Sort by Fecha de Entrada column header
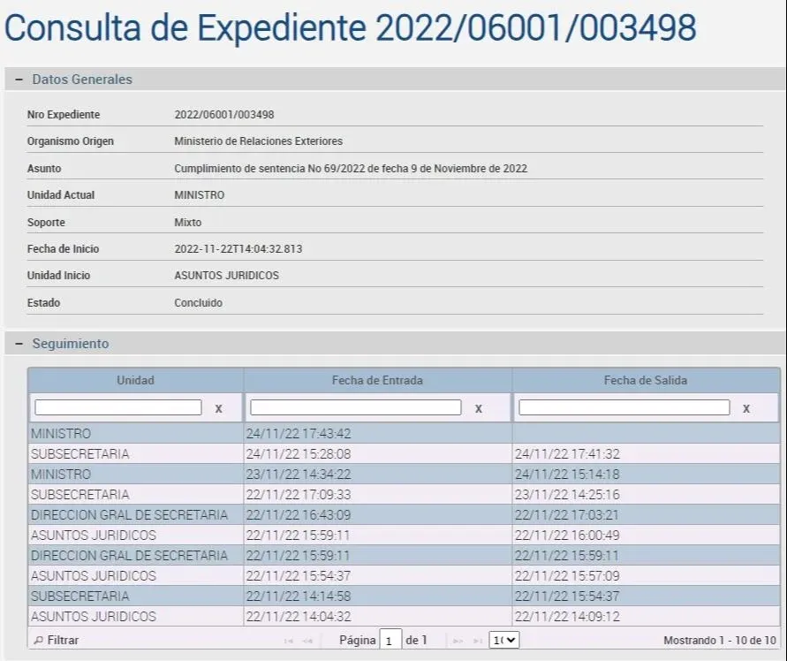The image size is (787, 661). point(377,380)
